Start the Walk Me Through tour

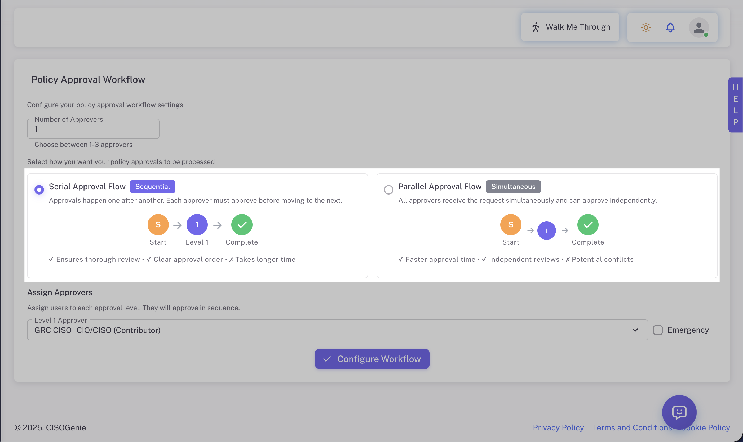(570, 27)
